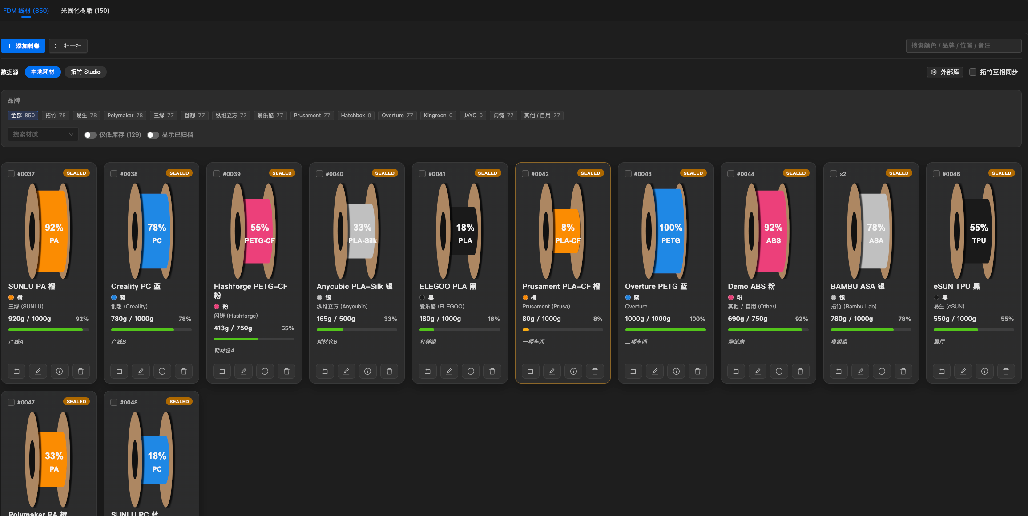This screenshot has width=1028, height=516.
Task: Show info for Overture PETG card #0043
Action: coord(676,371)
